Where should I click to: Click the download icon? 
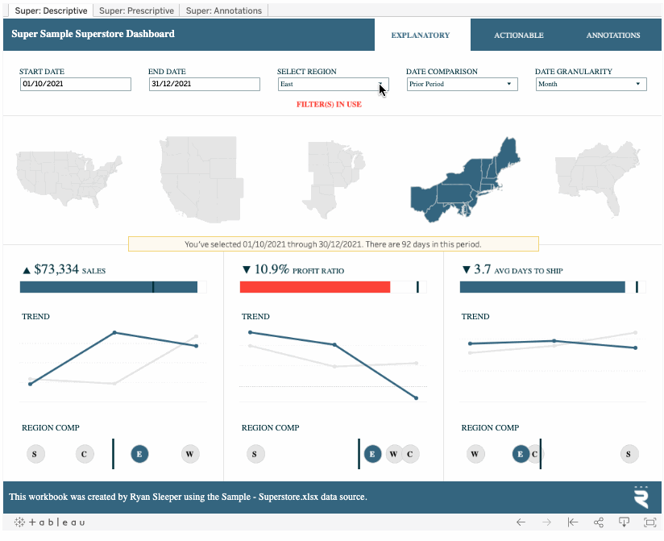pyautogui.click(x=624, y=522)
